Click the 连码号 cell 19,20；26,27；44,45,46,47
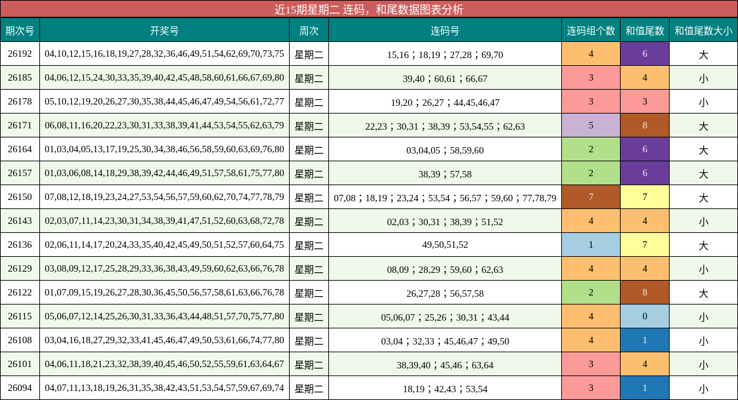 tap(444, 103)
